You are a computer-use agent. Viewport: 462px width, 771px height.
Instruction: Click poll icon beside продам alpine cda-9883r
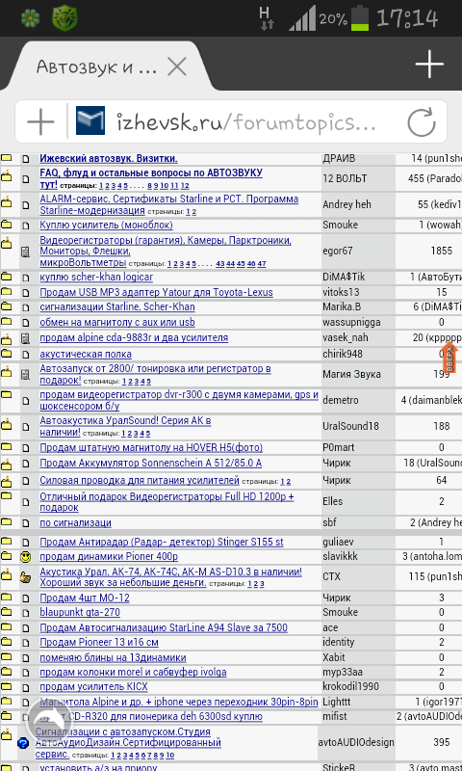pos(26,338)
